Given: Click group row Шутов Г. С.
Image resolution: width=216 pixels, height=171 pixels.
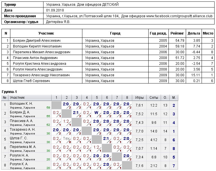Looking at the screenshot, I should click(90, 140).
